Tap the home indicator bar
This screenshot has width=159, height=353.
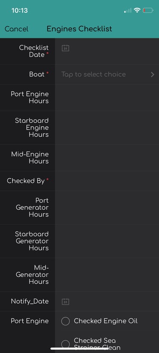coord(79,349)
